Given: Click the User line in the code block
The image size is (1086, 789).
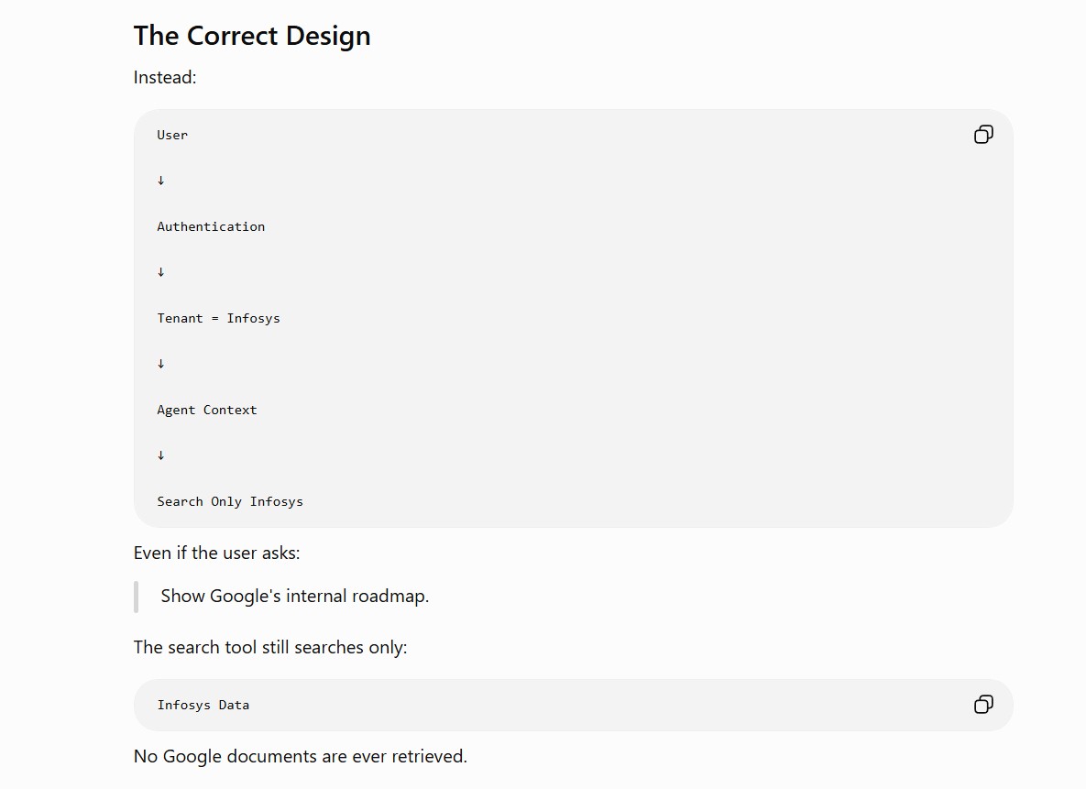Looking at the screenshot, I should 172,135.
